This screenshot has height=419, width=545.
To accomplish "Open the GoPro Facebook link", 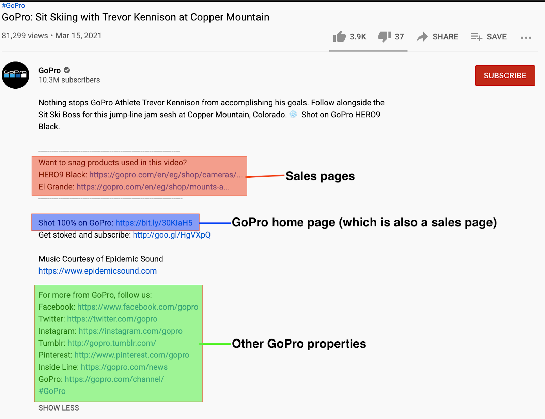I will [138, 307].
